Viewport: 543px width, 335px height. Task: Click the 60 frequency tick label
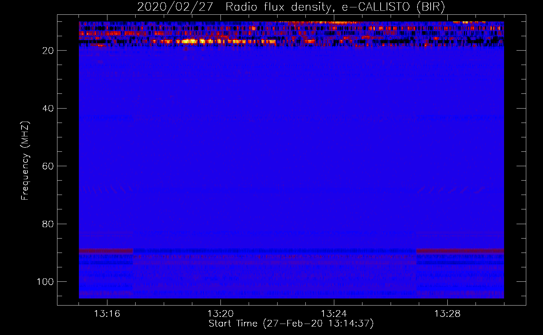click(48, 166)
